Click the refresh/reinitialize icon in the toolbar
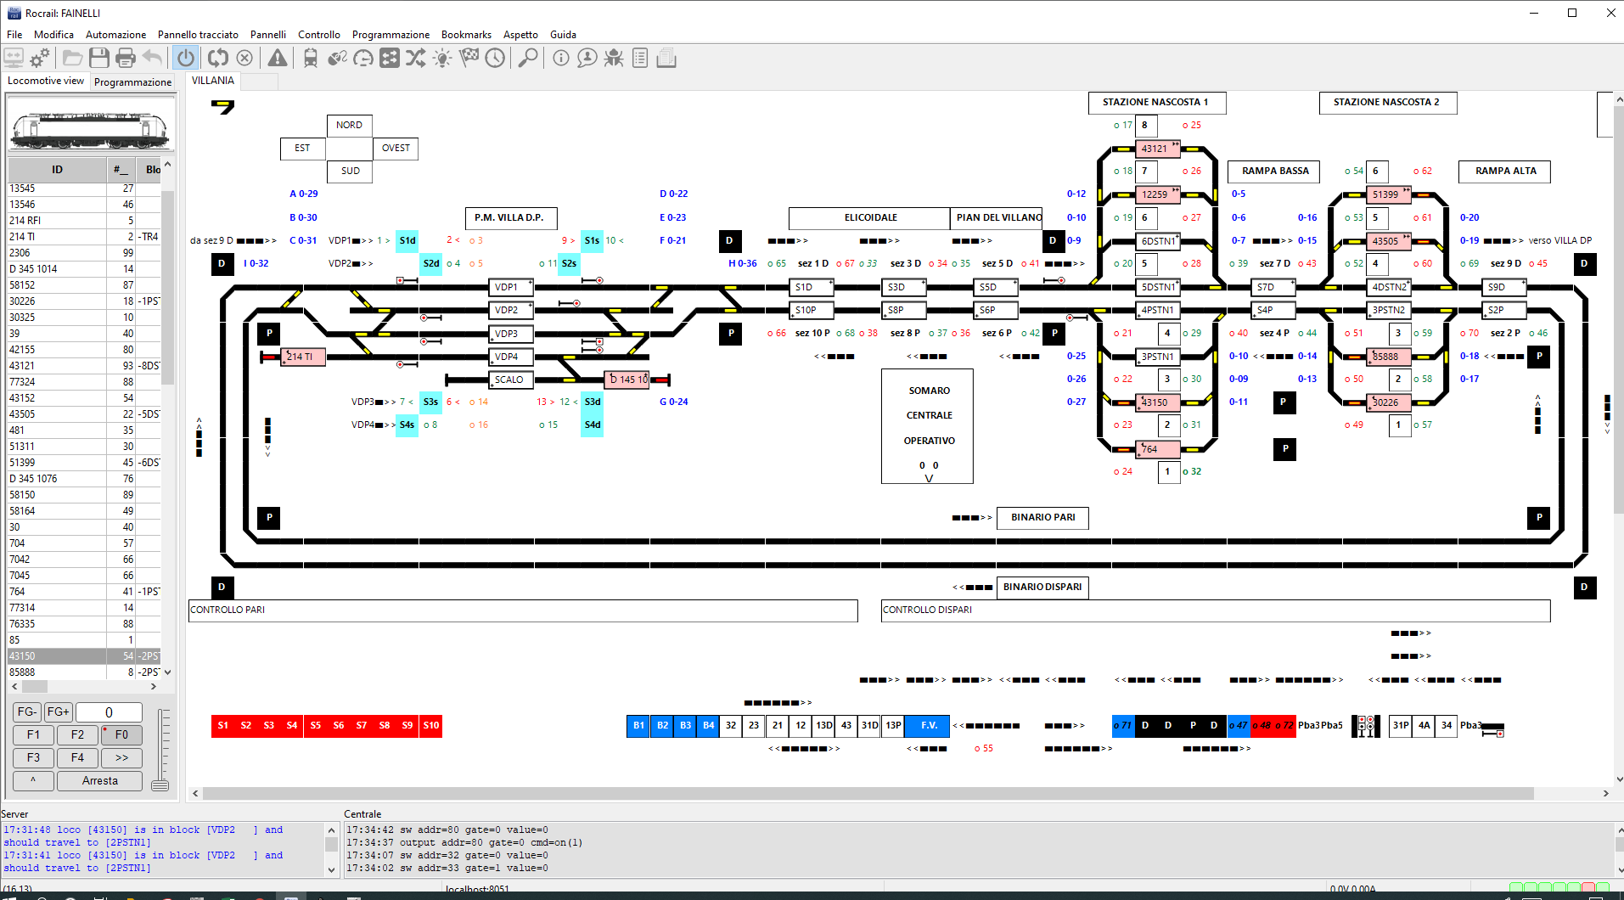1624x900 pixels. click(218, 58)
